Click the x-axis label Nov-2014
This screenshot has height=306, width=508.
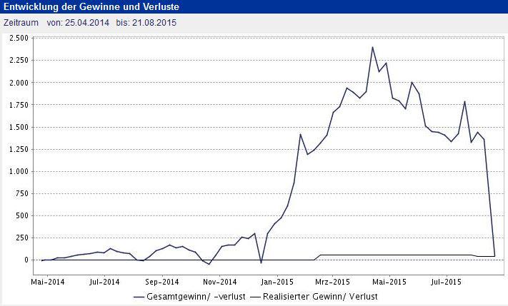(219, 282)
